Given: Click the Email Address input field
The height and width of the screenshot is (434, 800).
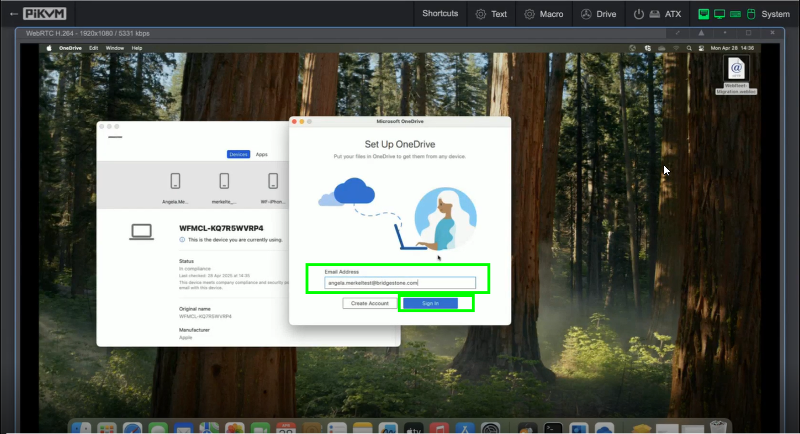Looking at the screenshot, I should coord(400,283).
